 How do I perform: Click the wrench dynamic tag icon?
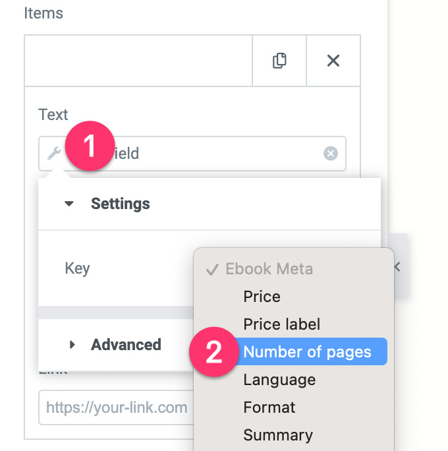(x=54, y=153)
